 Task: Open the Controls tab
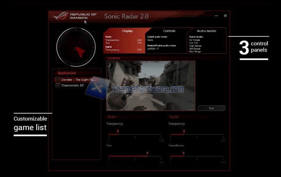click(x=169, y=31)
